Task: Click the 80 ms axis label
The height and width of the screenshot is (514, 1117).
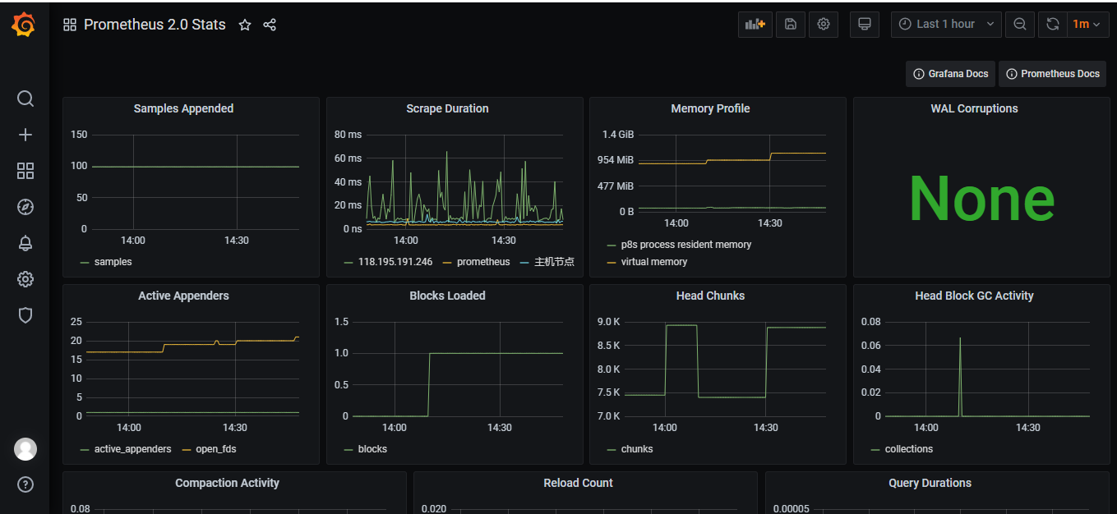Action: pyautogui.click(x=348, y=135)
